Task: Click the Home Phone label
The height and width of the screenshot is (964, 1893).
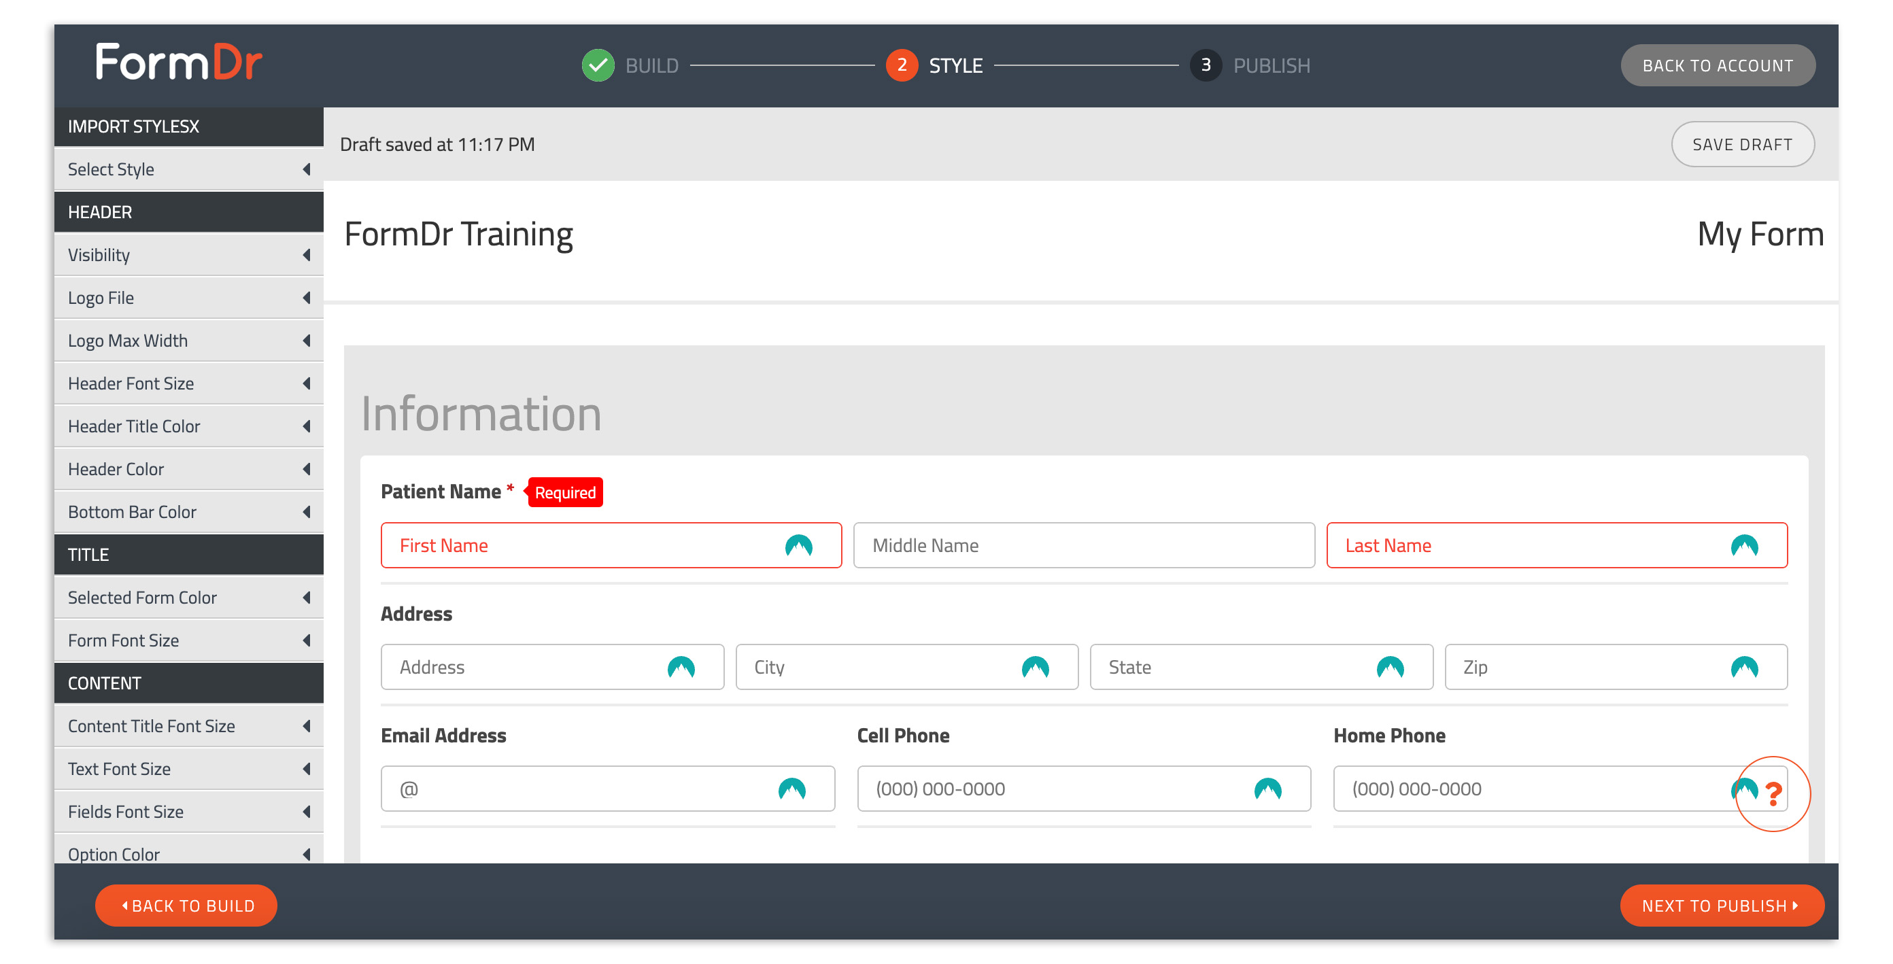Action: point(1389,736)
